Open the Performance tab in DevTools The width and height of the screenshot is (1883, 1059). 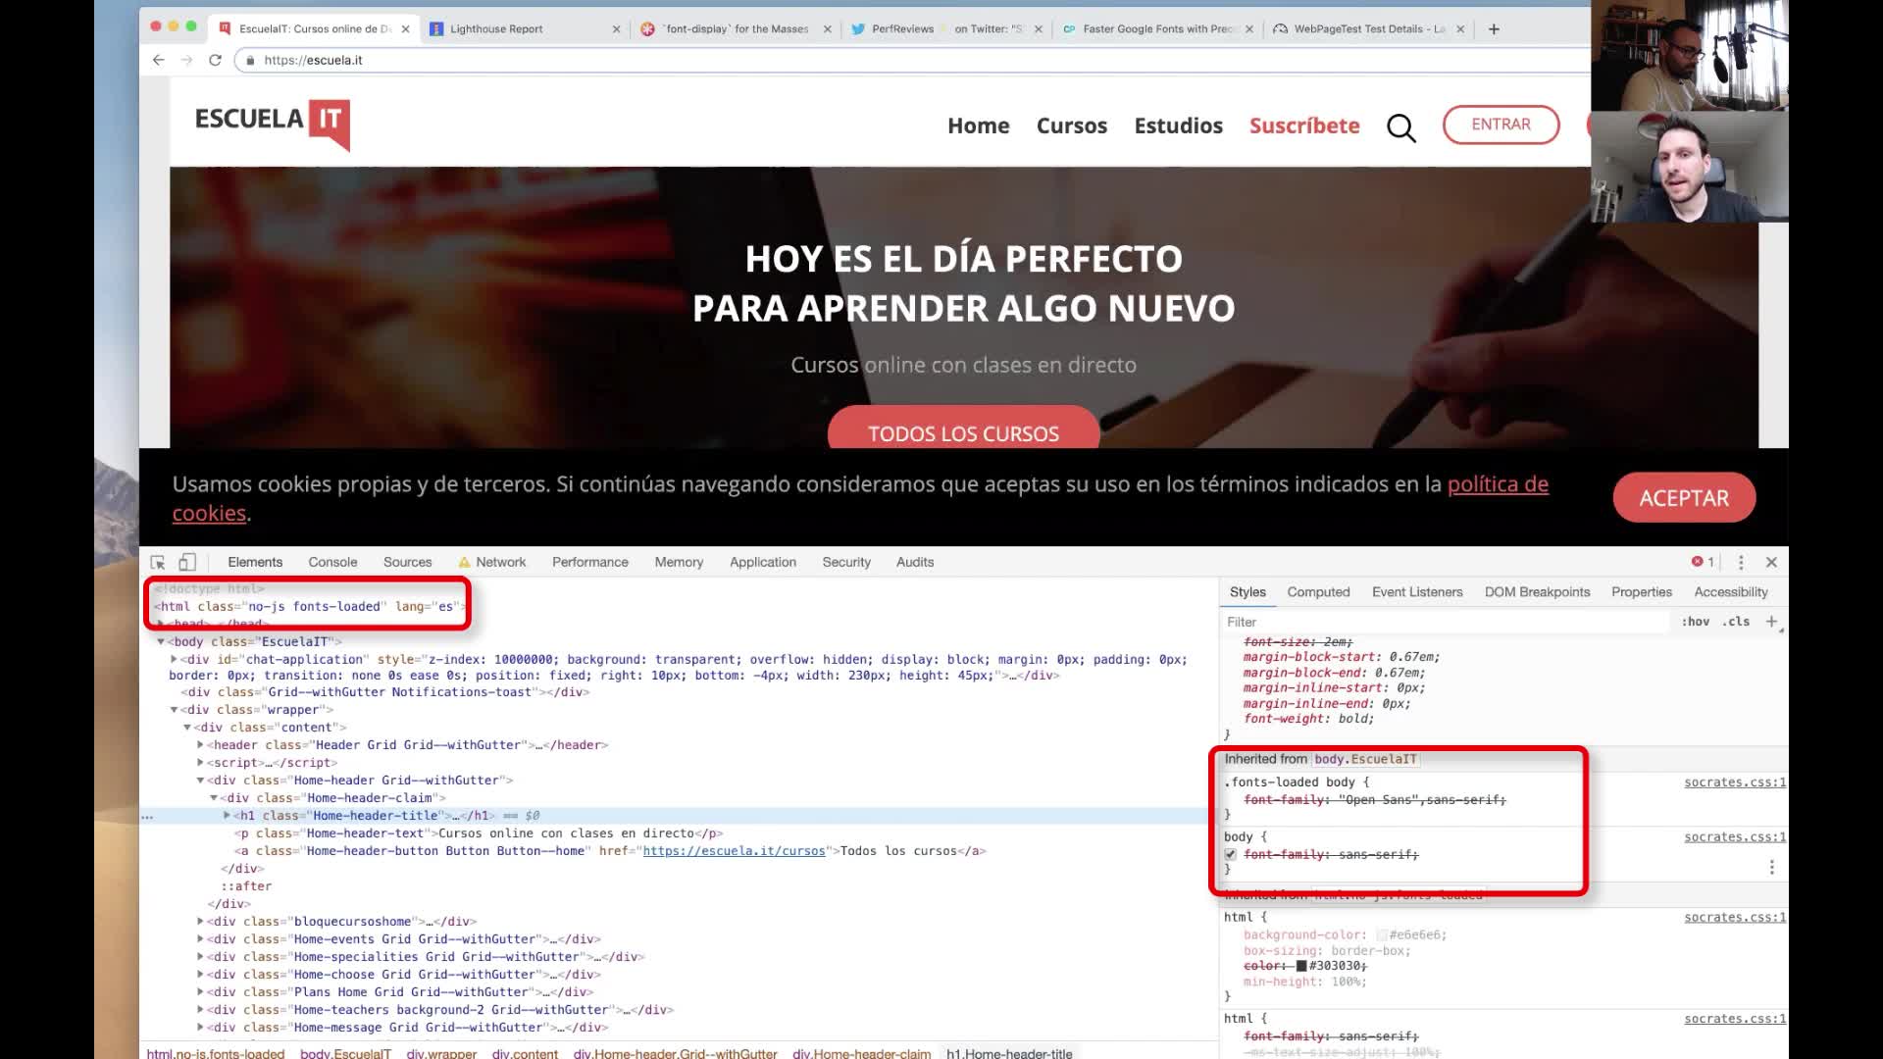pos(590,562)
